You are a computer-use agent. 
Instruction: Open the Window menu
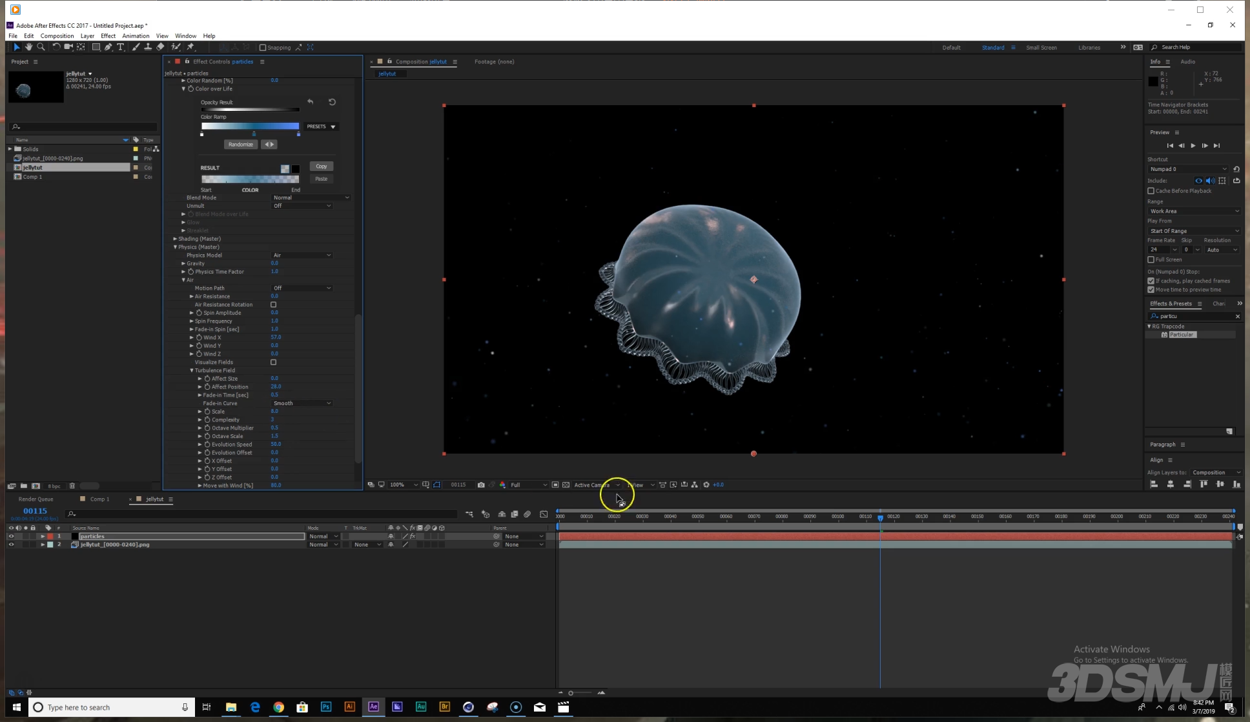(185, 36)
